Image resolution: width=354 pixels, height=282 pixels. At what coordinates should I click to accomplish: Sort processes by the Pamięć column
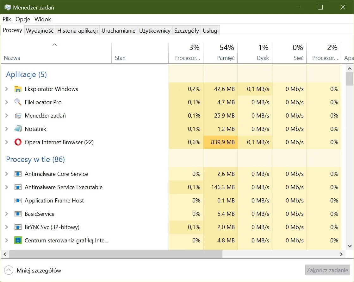pyautogui.click(x=227, y=58)
